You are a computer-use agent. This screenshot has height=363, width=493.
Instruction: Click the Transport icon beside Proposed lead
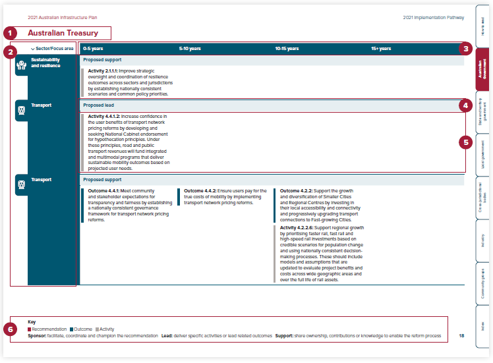click(20, 110)
